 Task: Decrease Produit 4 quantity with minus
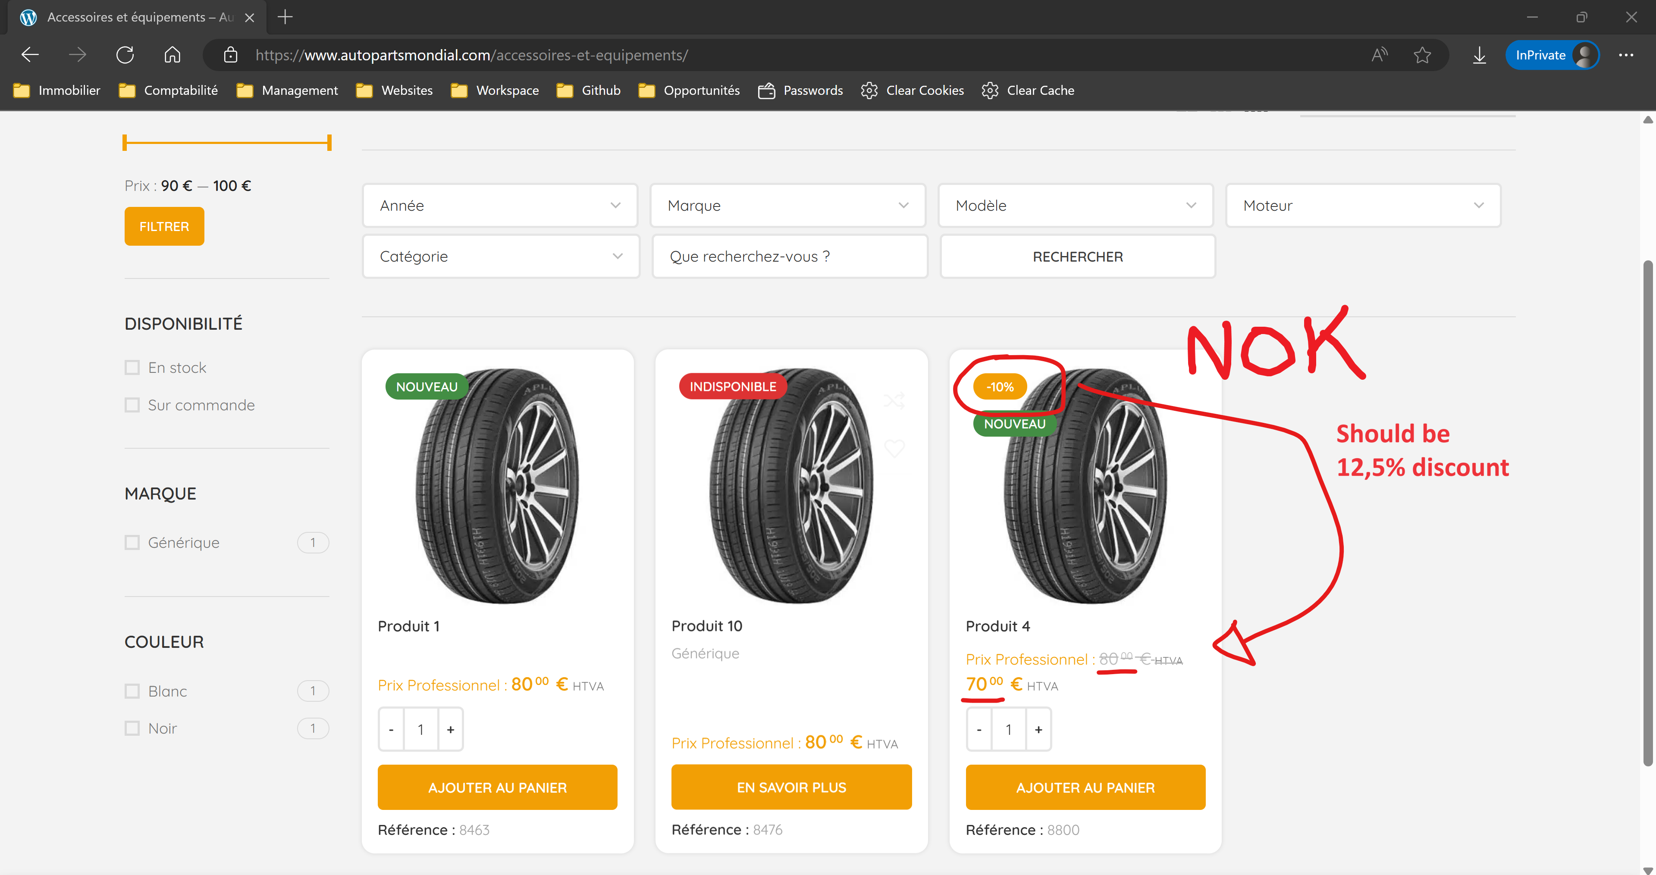click(x=979, y=729)
